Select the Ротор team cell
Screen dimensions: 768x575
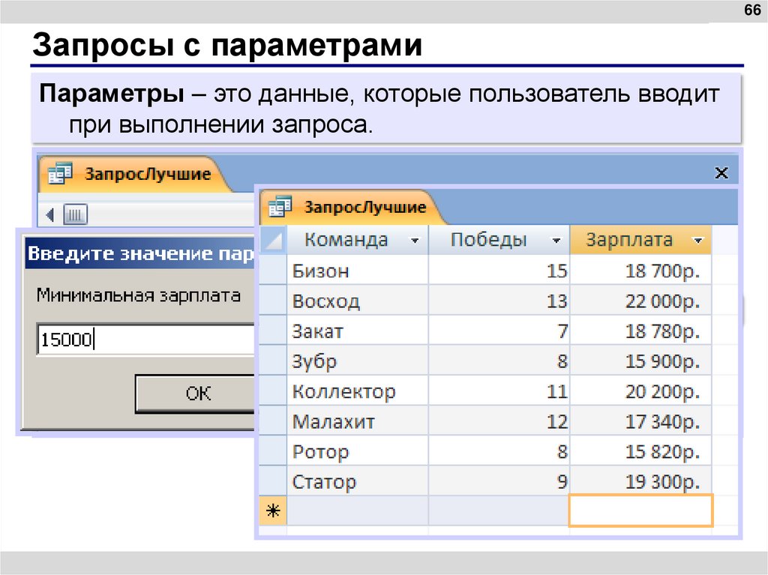(357, 451)
